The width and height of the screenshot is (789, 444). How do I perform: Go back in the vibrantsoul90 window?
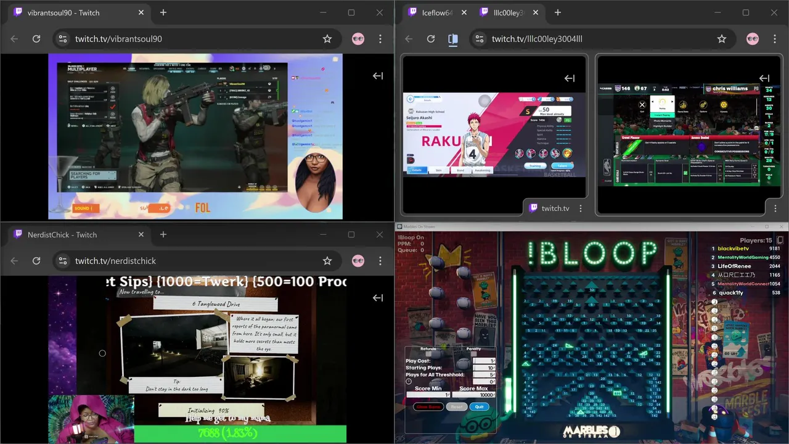[14, 39]
